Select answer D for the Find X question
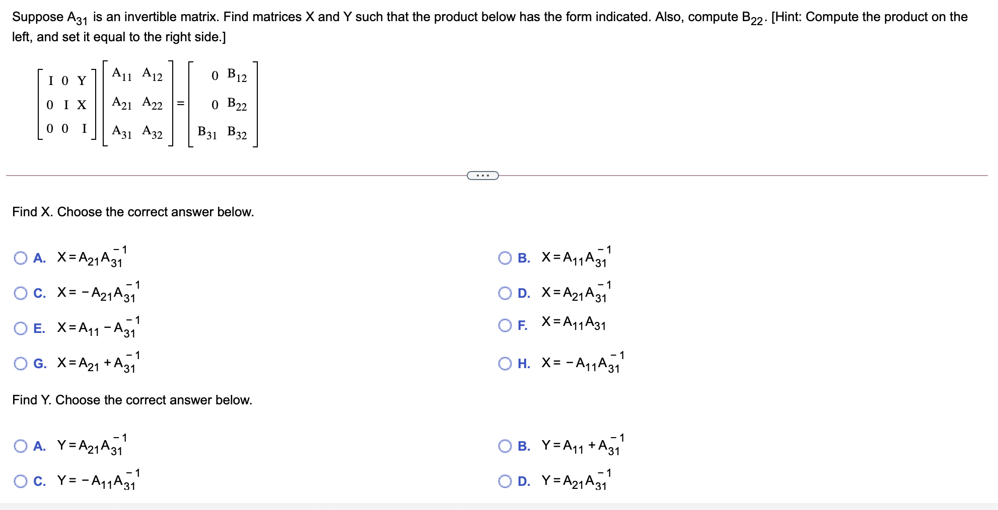This screenshot has width=998, height=510. point(505,293)
